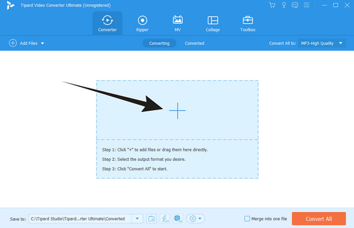Viewport: 354px width, 228px height.
Task: Open the output folder icon
Action: point(151,219)
